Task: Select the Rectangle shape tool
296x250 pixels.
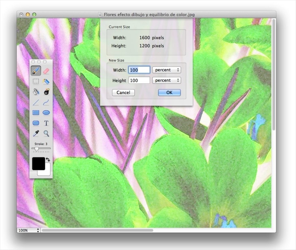Action: click(x=36, y=113)
